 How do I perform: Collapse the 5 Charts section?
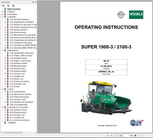(3, 89)
